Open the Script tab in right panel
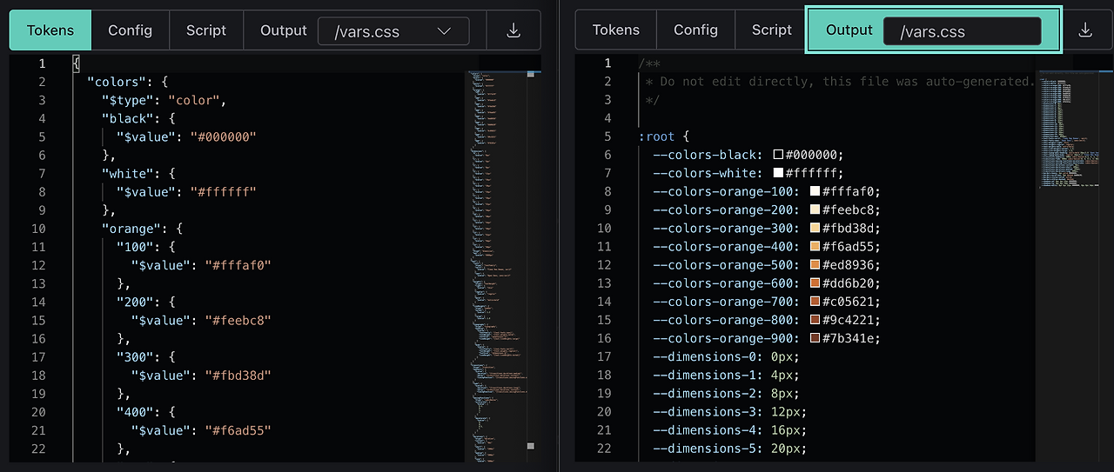Screen dimensions: 1114x472 [772, 30]
